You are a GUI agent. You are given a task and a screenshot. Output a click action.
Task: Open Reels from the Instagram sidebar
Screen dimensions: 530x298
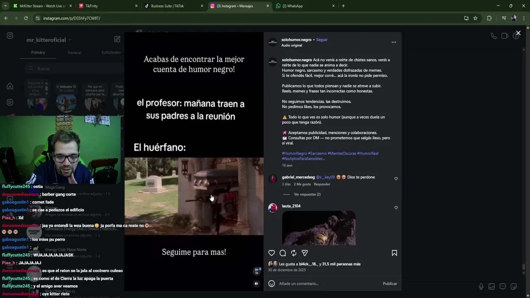point(10,102)
